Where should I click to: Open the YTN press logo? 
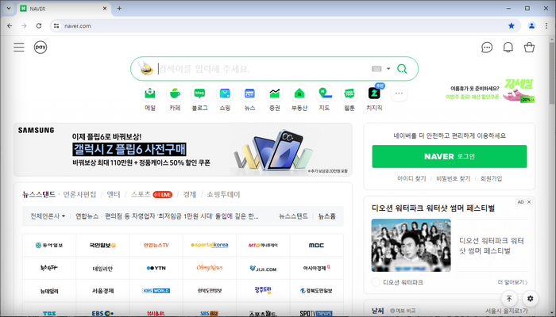[x=156, y=268]
